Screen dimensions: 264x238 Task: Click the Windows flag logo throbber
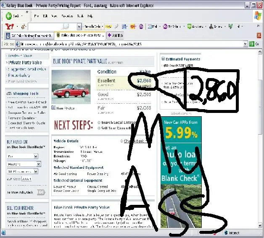pos(258,16)
